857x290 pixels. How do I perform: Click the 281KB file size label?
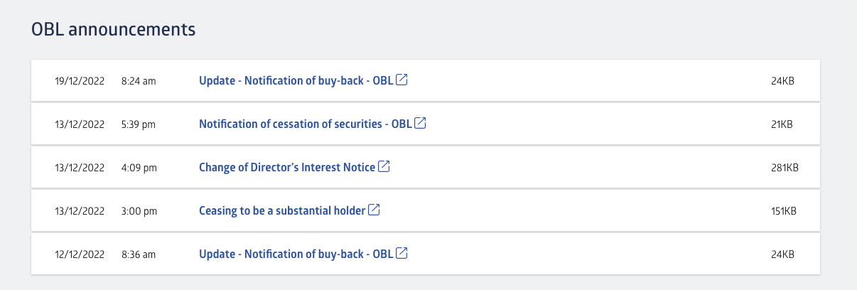[785, 168]
